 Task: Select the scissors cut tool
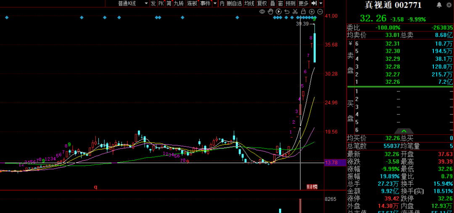pos(295,11)
